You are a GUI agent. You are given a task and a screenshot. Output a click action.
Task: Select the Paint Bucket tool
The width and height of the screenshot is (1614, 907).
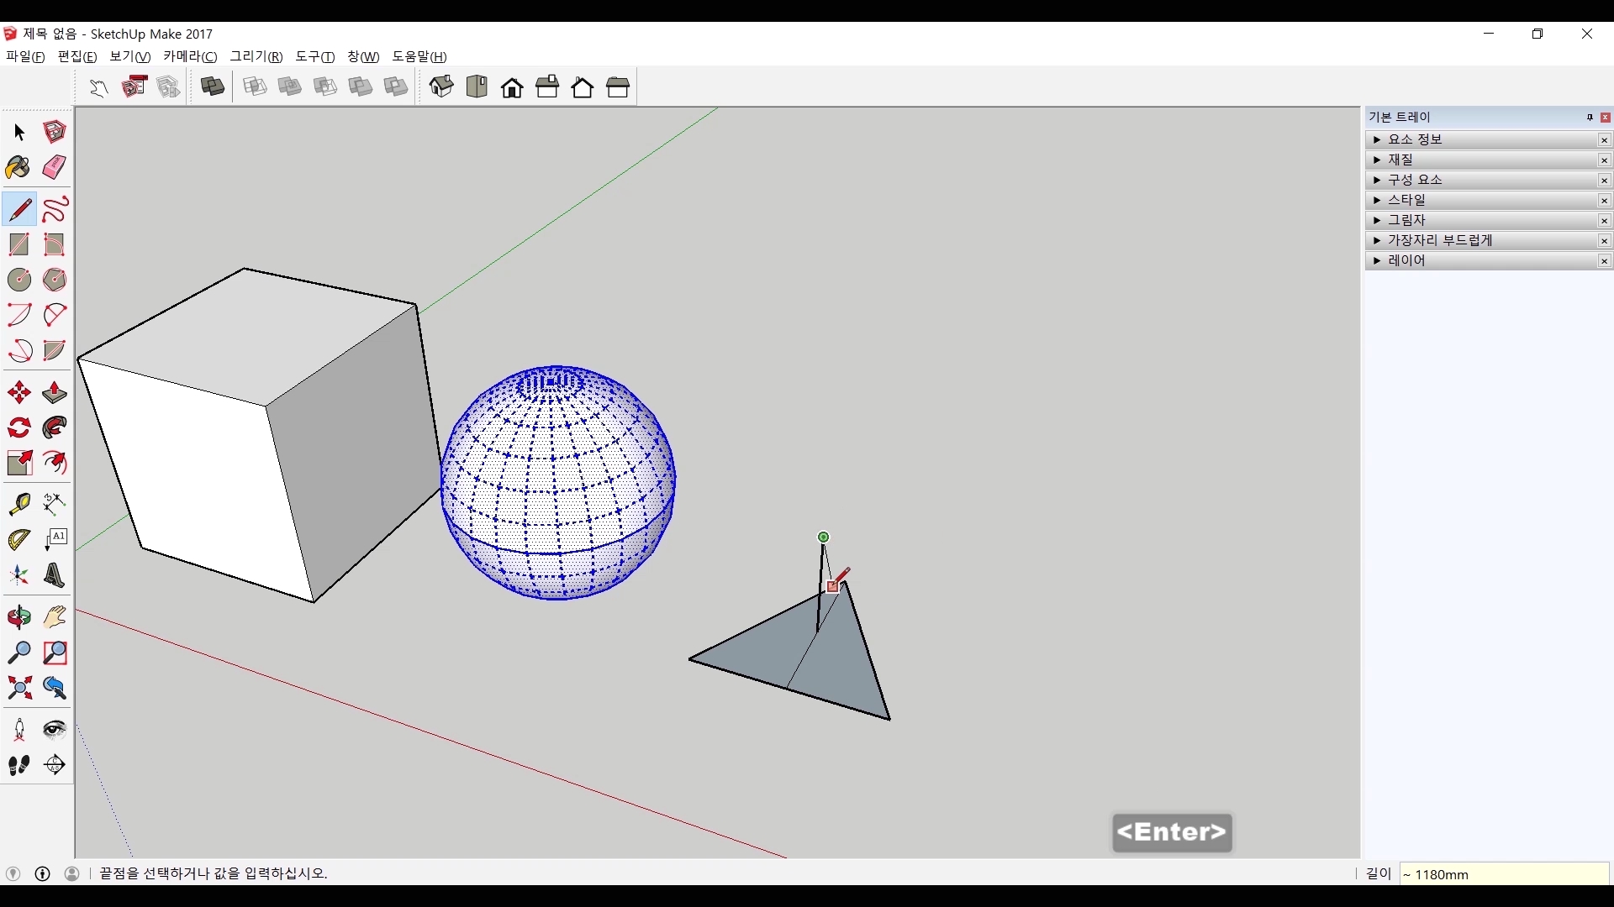coord(18,168)
